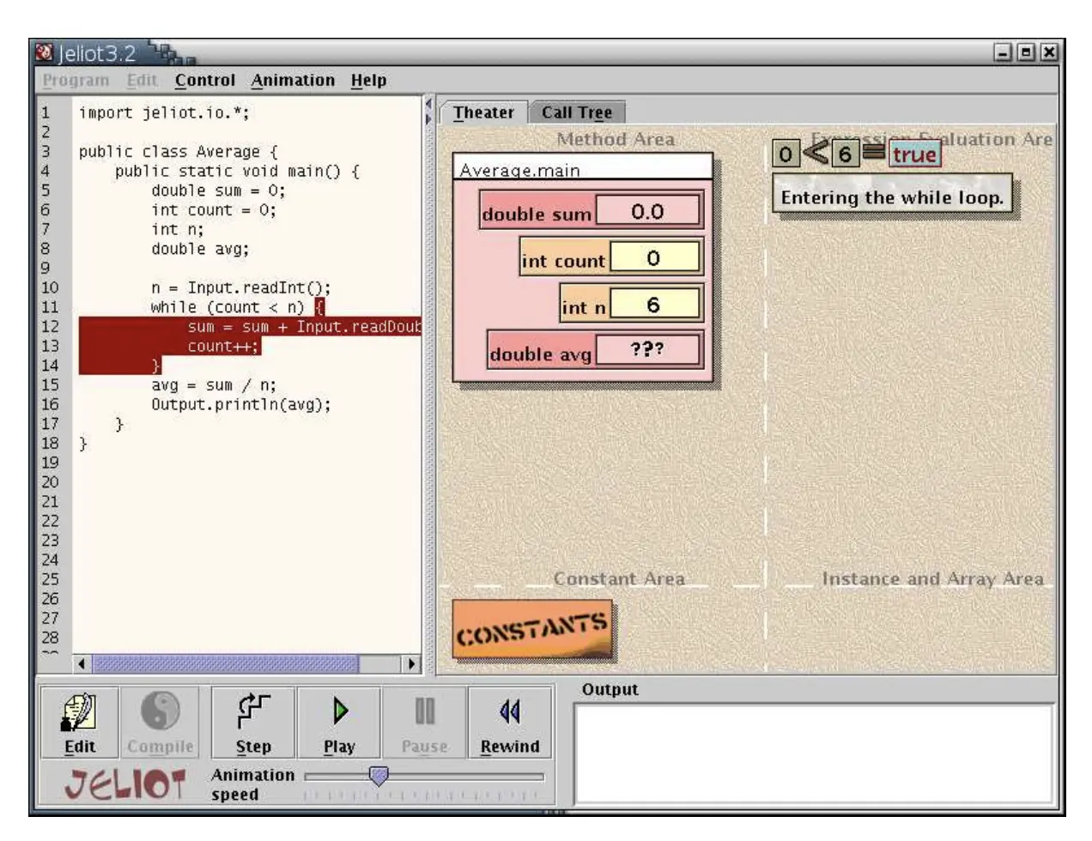Click the Average.main method frame header
Screen dimensions: 1092x841
click(x=582, y=169)
